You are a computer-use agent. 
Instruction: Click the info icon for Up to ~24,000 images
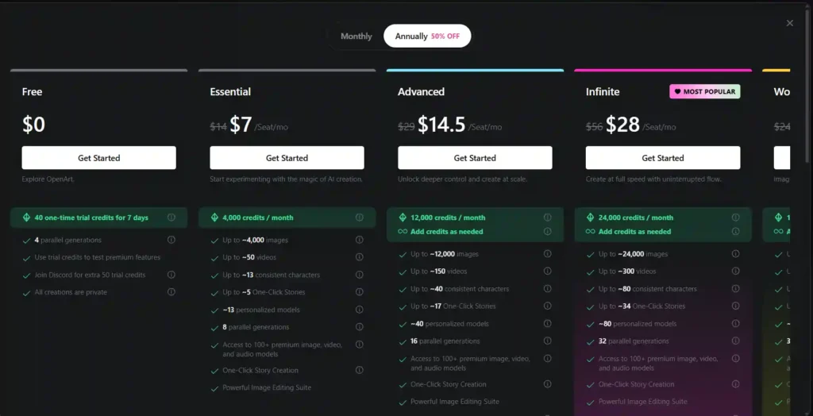coord(735,253)
